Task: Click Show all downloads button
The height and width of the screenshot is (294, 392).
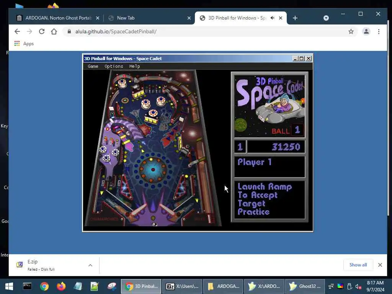Action: click(x=358, y=265)
